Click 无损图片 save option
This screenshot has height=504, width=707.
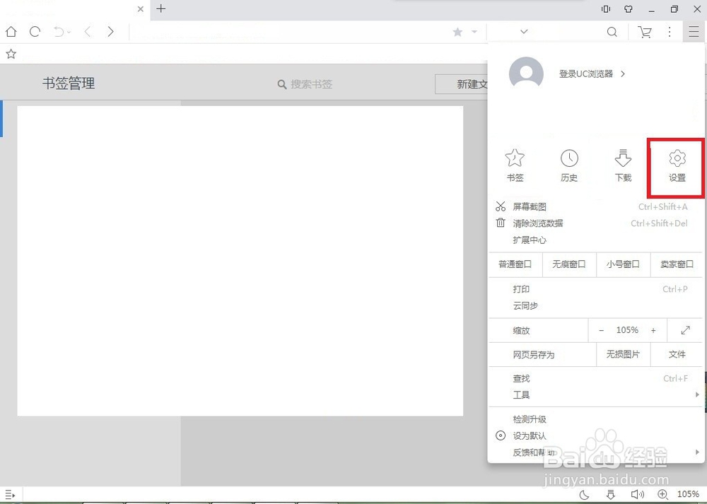(623, 354)
